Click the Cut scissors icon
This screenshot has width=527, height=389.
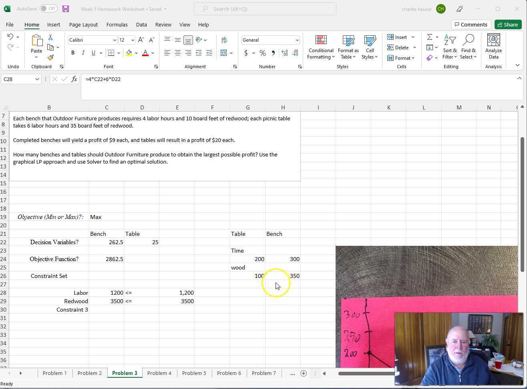50,37
